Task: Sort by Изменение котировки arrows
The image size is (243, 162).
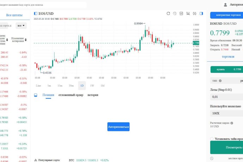Action: pyautogui.click(x=26, y=40)
